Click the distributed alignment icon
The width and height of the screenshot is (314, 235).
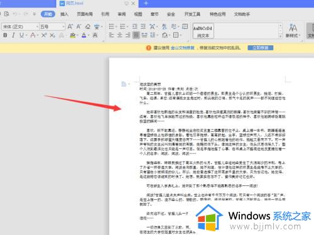pos(144,35)
